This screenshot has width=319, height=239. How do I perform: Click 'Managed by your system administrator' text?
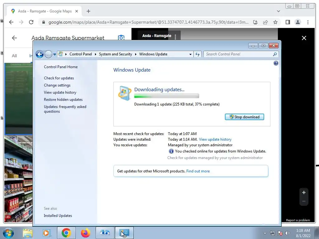200,145
